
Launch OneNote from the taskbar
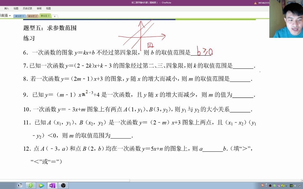tap(52, 185)
